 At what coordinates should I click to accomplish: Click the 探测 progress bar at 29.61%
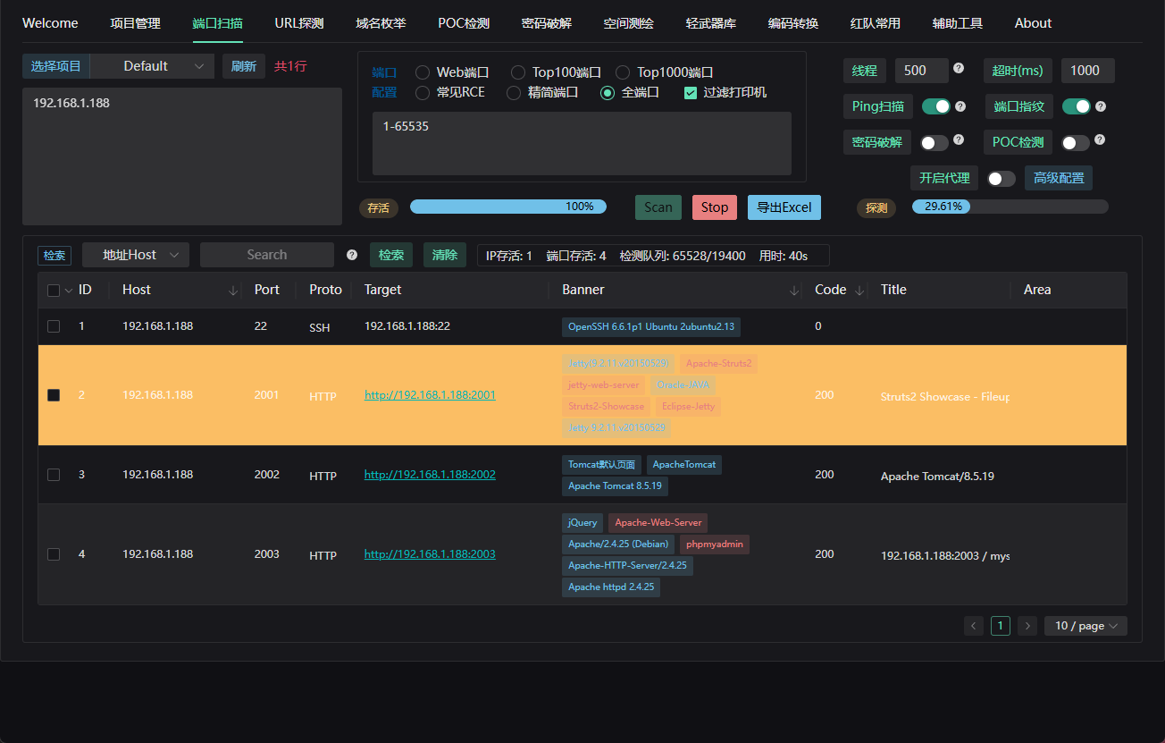1010,207
